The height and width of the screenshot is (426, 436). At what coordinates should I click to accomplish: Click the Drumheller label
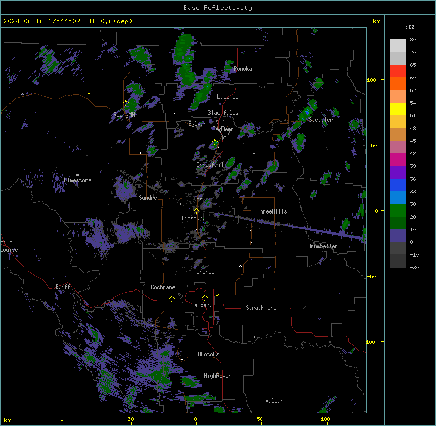coord(323,246)
